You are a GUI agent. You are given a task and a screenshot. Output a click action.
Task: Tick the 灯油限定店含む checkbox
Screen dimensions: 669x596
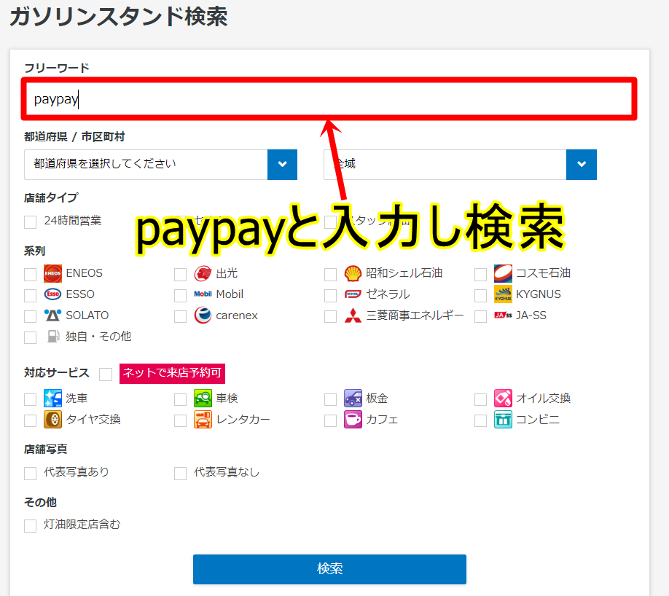coord(31,525)
